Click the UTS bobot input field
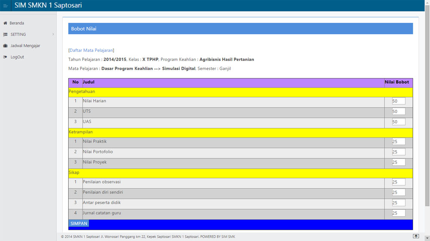The image size is (430, 241). 398,111
